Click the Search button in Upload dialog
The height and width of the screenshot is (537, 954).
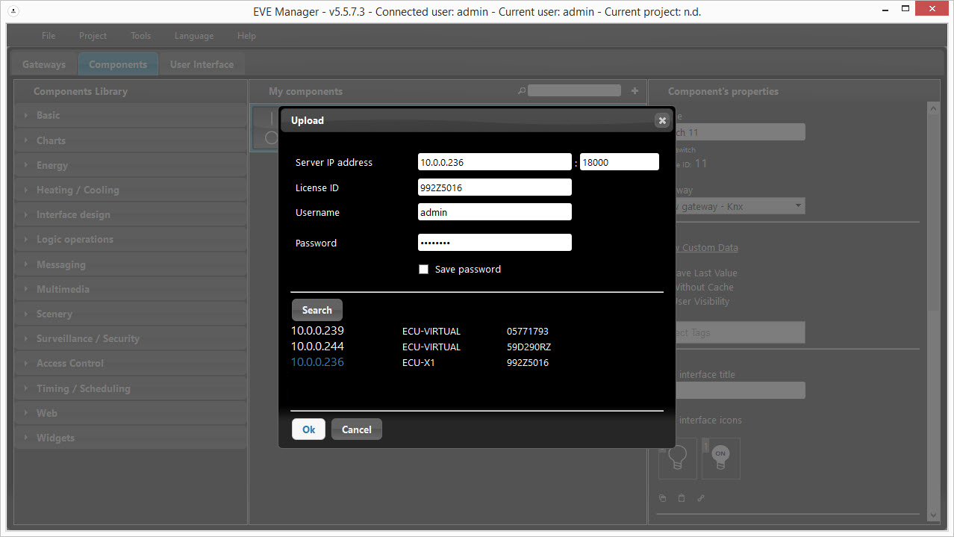click(317, 310)
